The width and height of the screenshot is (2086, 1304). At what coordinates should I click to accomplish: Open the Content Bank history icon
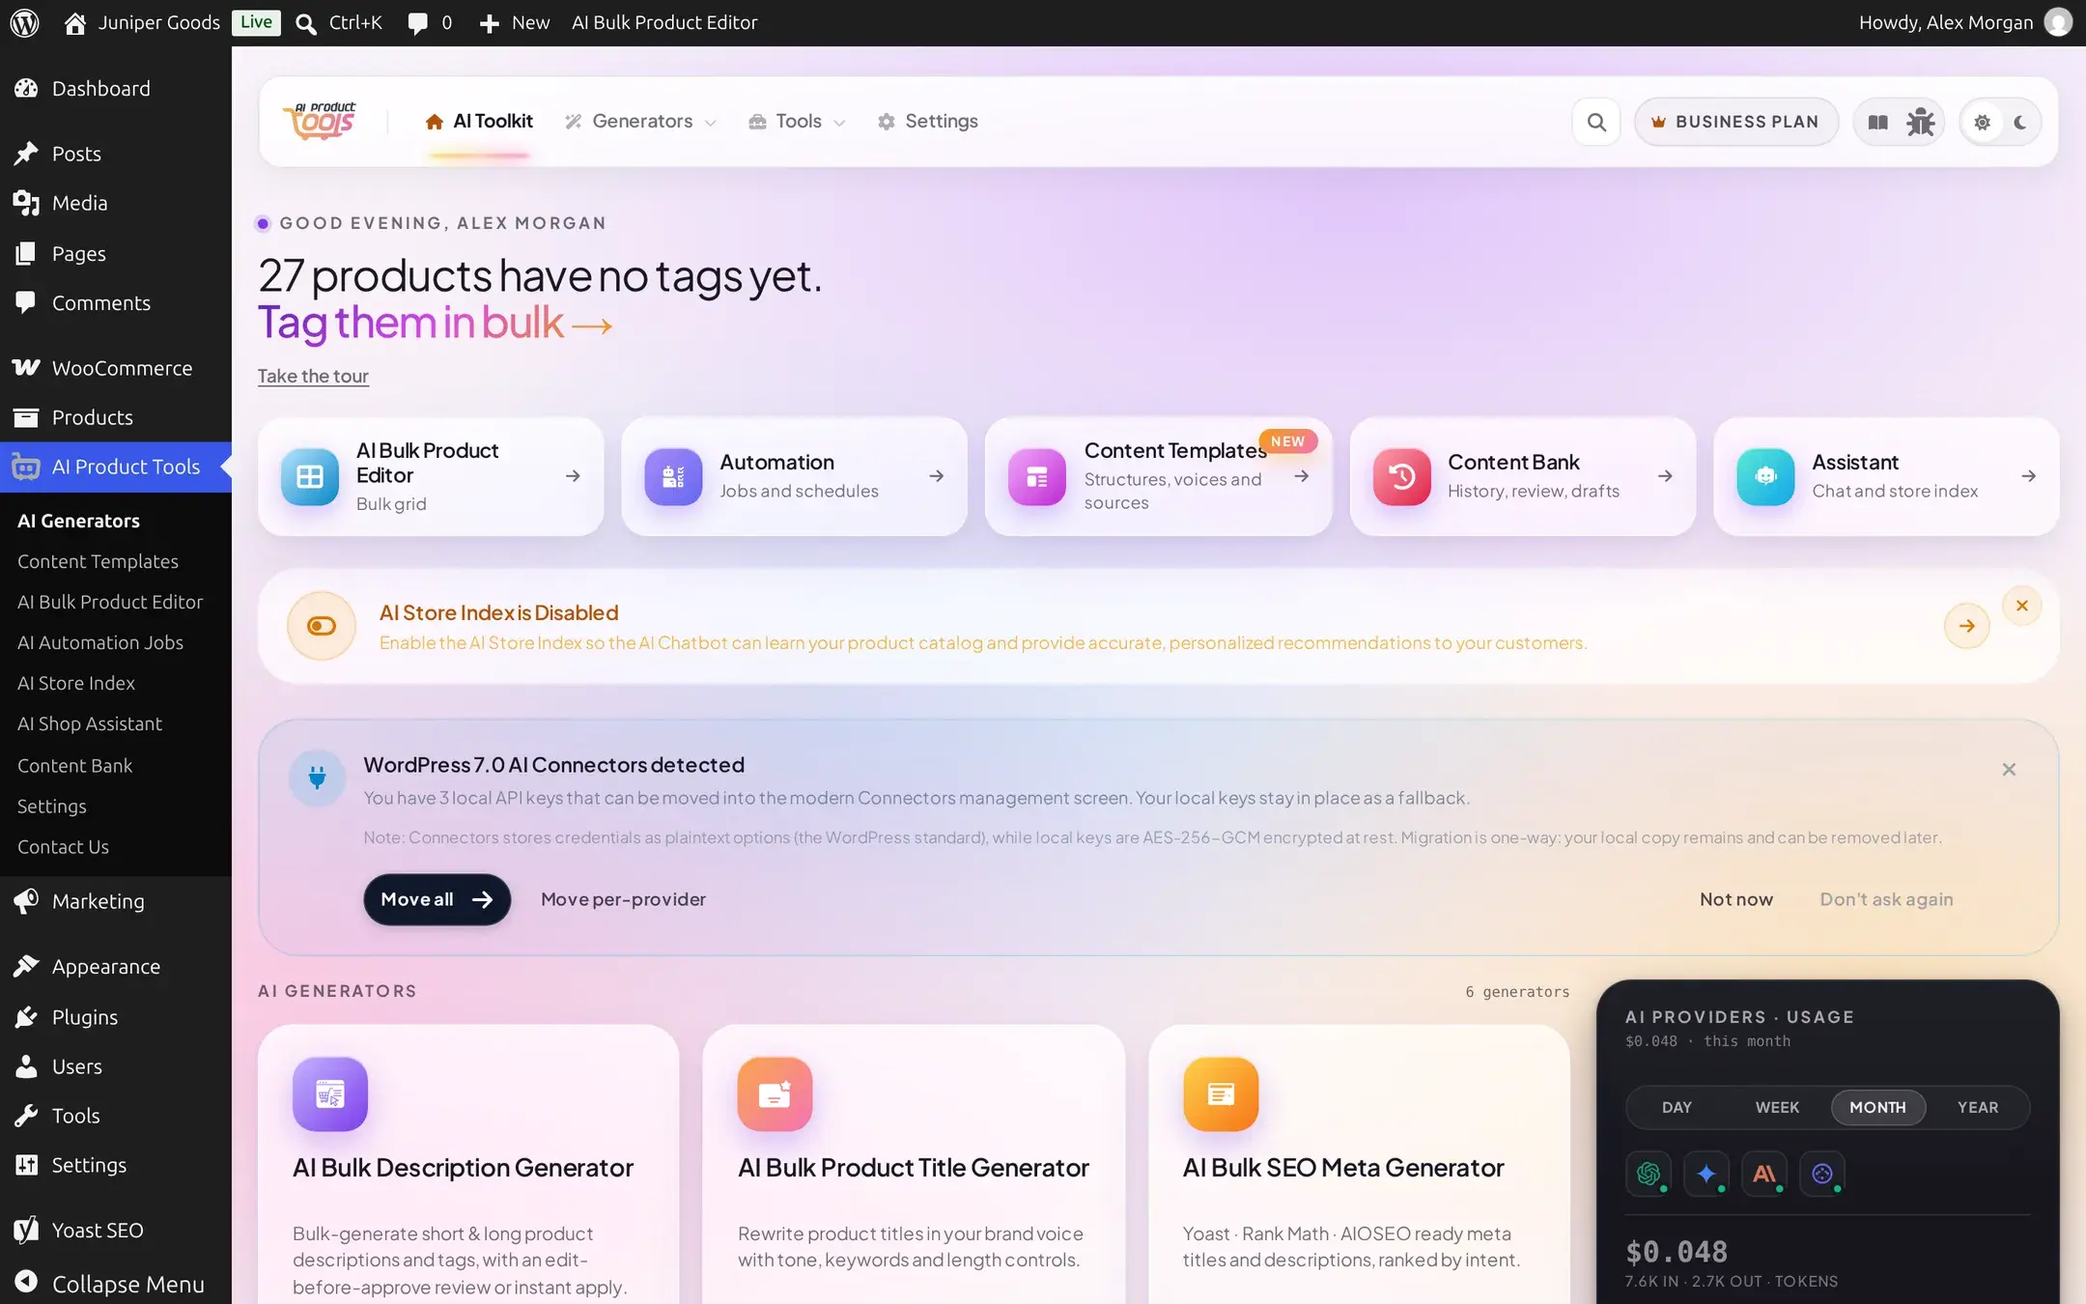[x=1401, y=476]
